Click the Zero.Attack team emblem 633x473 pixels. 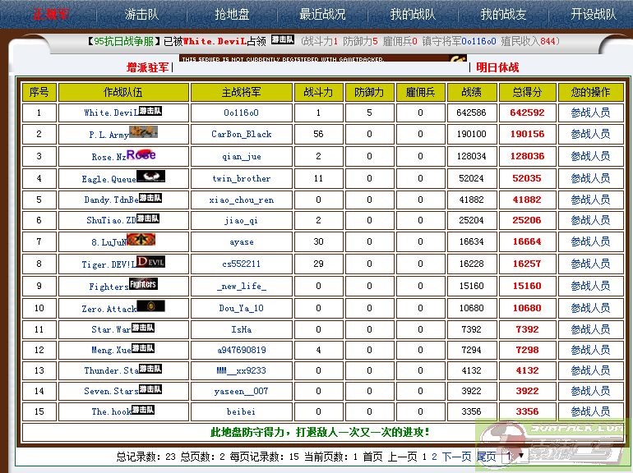pos(150,306)
